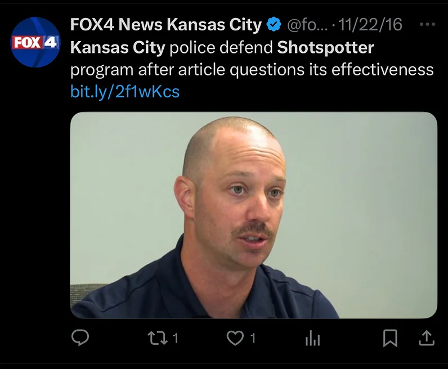Viewport: 448px width, 369px height.
Task: Click the retweet count number 1
Action: tap(176, 339)
